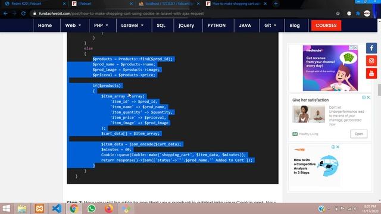Switch to Chrome in the taskbar
381x214 pixels.
click(74, 209)
